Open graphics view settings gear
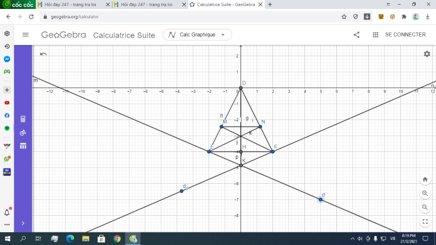This screenshot has width=436, height=245. (427, 54)
